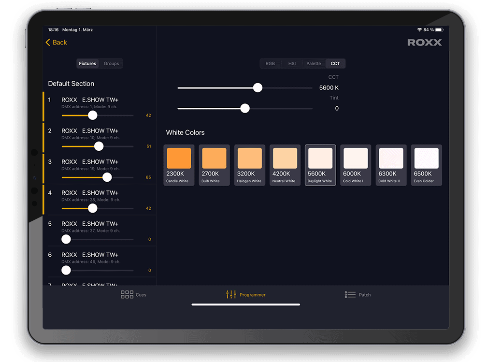This screenshot has width=487, height=362.
Task: Select the HSI color mode tab
Action: point(292,63)
